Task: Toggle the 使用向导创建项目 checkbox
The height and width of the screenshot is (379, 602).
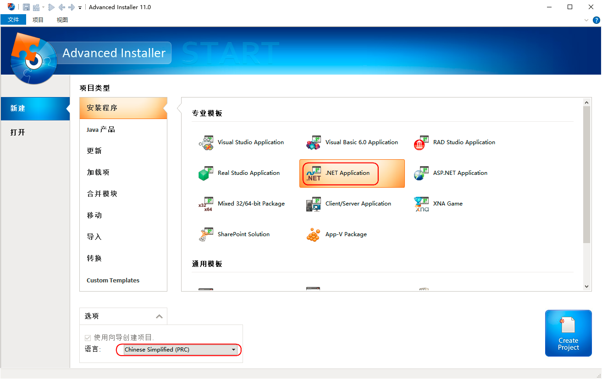Action: click(87, 337)
